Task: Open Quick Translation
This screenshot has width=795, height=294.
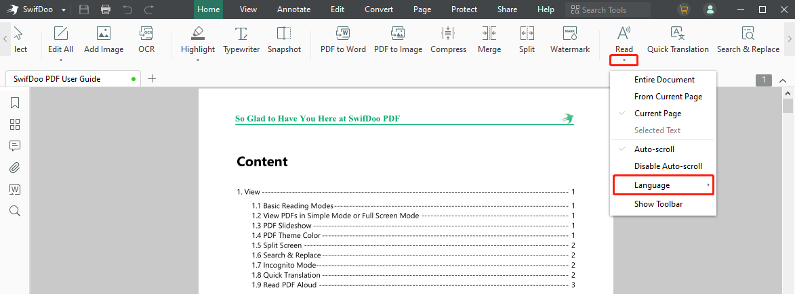Action: coord(678,39)
